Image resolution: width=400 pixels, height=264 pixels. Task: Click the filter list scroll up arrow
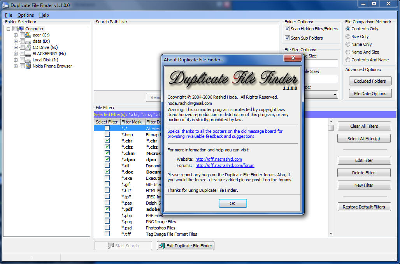[331, 122]
